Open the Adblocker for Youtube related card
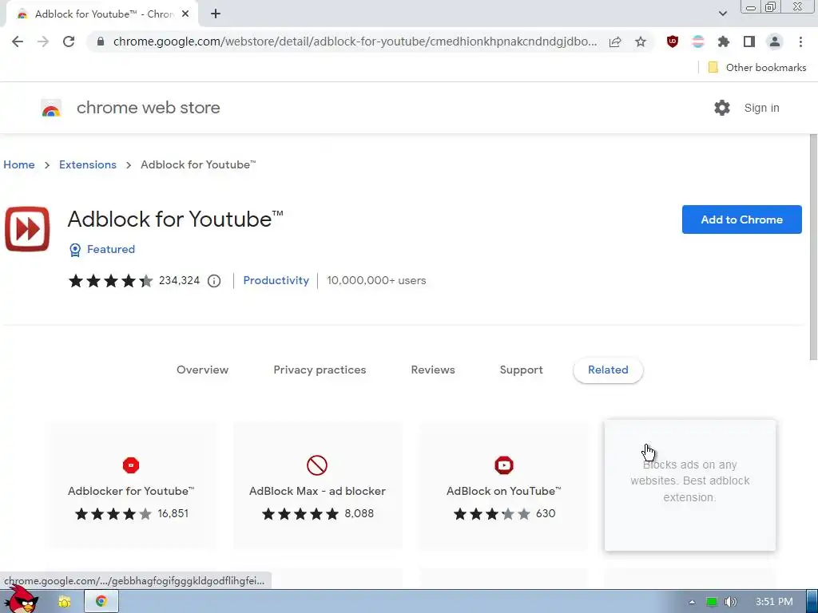The height and width of the screenshot is (613, 818). [131, 485]
